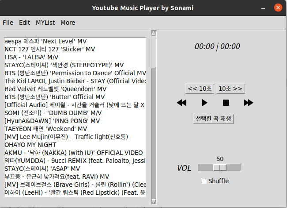Screen dimensions: 287x208
Task: Select aespa 'Next Level' MV song
Action: click(x=75, y=41)
